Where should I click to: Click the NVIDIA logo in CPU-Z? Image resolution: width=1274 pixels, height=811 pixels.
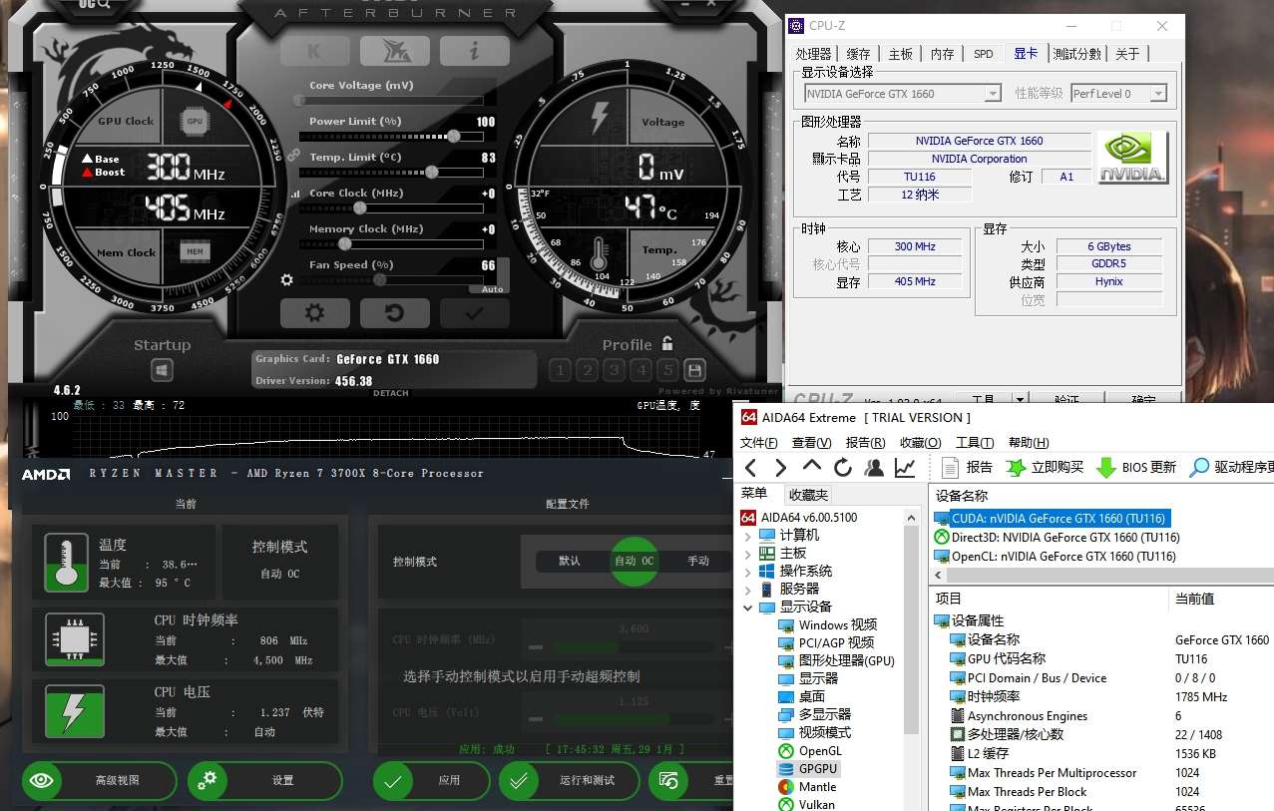click(1132, 158)
